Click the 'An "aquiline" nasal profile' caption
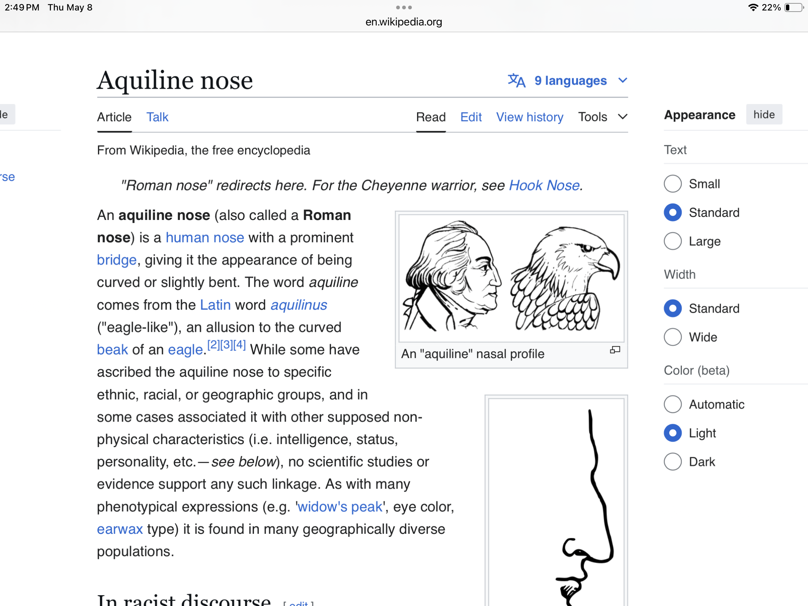808x606 pixels. pyautogui.click(x=473, y=354)
